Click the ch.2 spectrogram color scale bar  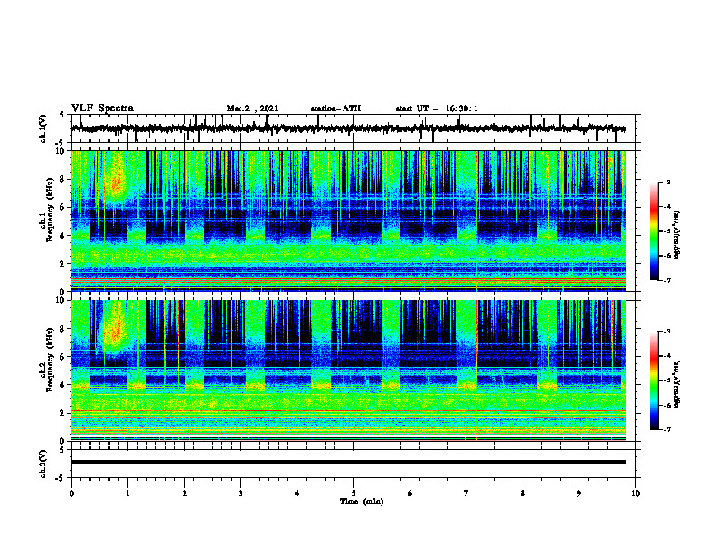(x=655, y=380)
